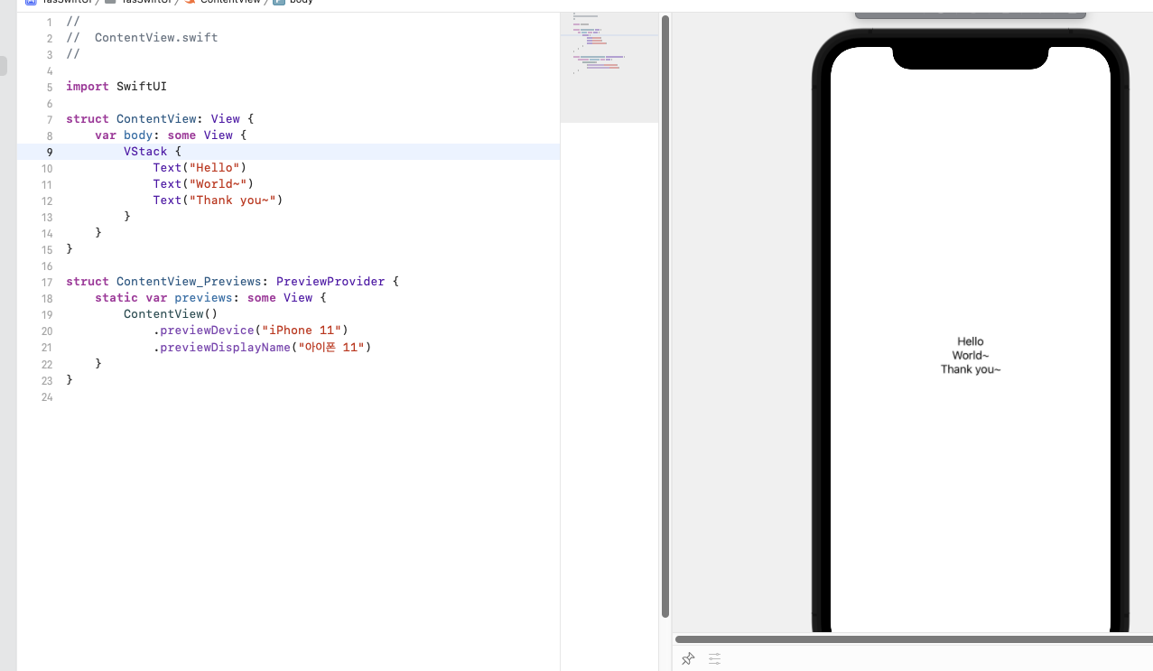Click the .previewDevice("iPhone 11") modifier
The image size is (1153, 671).
tap(250, 331)
